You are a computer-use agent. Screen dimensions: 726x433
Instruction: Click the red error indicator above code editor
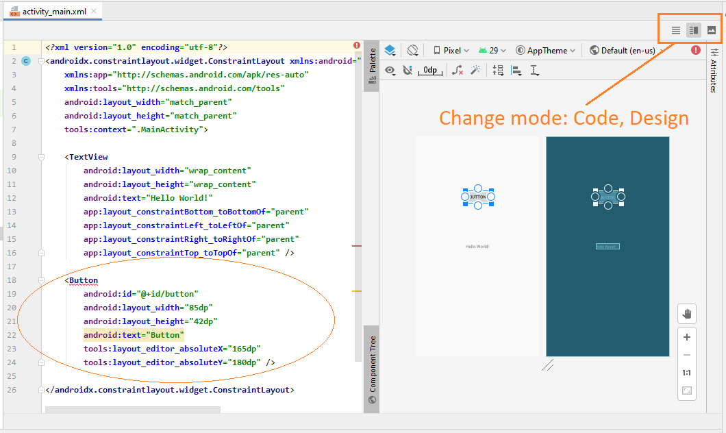tap(357, 45)
